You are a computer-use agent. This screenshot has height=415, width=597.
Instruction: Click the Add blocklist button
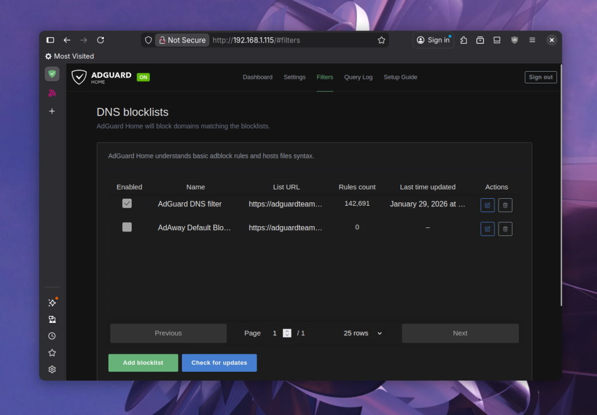(143, 363)
